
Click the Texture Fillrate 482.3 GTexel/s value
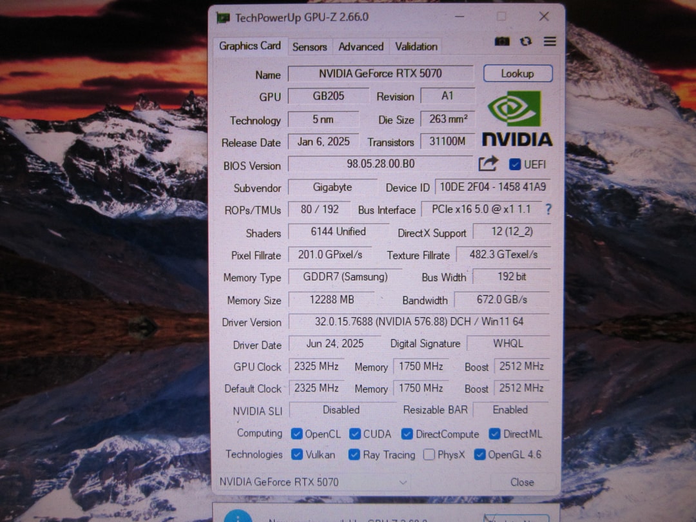503,255
